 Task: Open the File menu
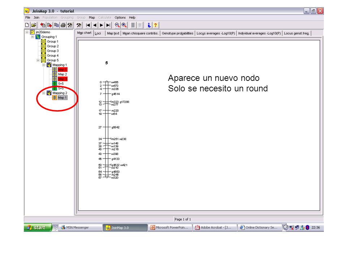(28, 17)
